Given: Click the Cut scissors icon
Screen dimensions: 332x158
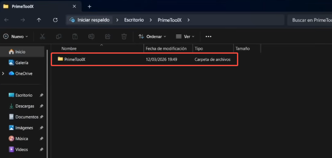Looking at the screenshot, I should (x=42, y=36).
